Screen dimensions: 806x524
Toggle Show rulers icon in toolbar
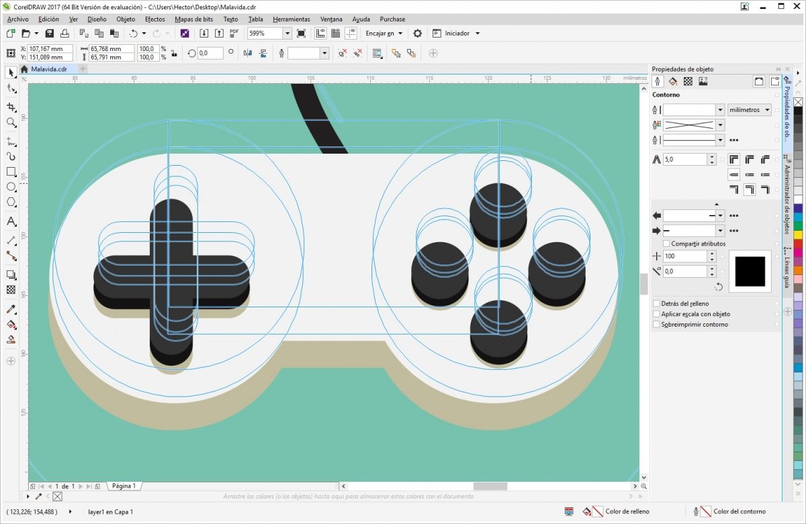pos(321,33)
